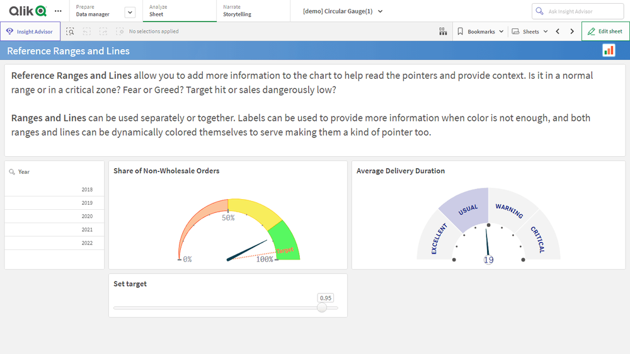Click the Qlik logo
This screenshot has height=354, width=630.
pyautogui.click(x=28, y=11)
